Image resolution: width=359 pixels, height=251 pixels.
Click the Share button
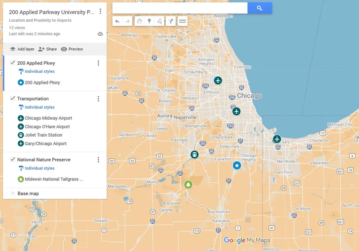[47, 49]
